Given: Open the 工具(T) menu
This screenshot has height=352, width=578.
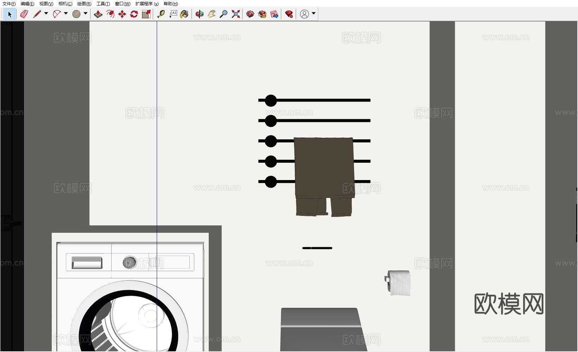Looking at the screenshot, I should [103, 4].
